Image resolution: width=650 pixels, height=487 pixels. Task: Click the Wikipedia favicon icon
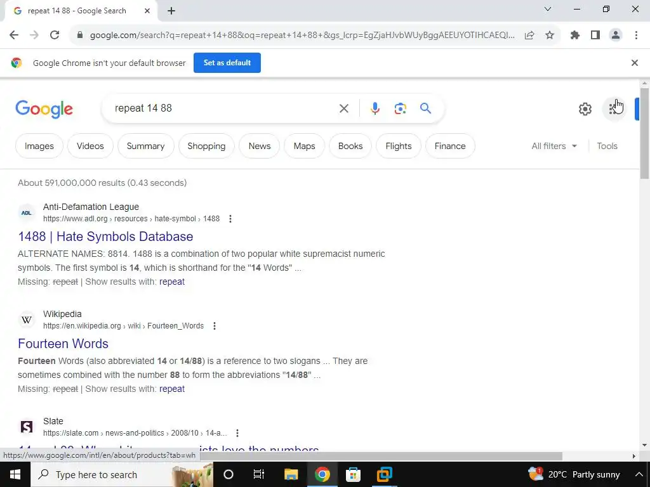pyautogui.click(x=27, y=320)
